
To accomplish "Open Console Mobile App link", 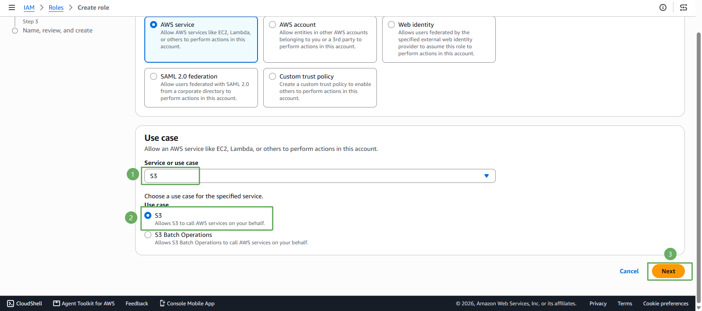I will pos(187,304).
